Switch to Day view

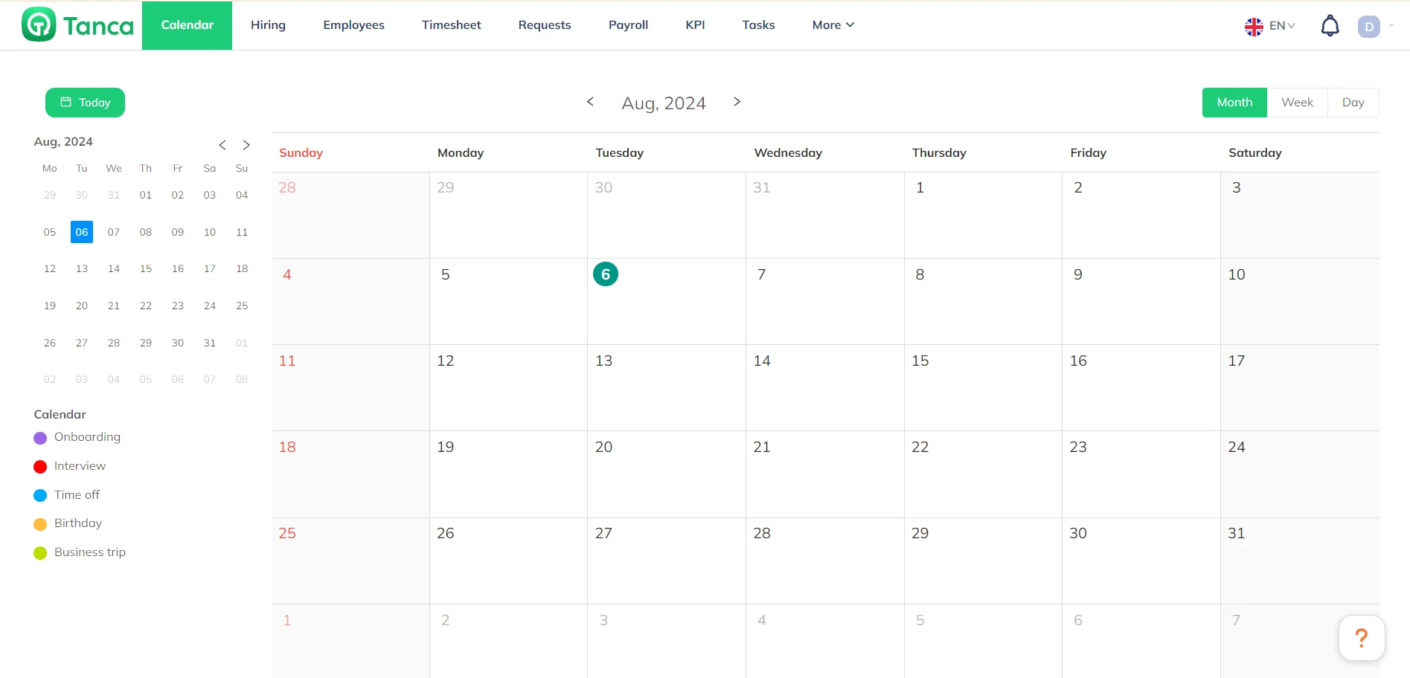pos(1353,103)
